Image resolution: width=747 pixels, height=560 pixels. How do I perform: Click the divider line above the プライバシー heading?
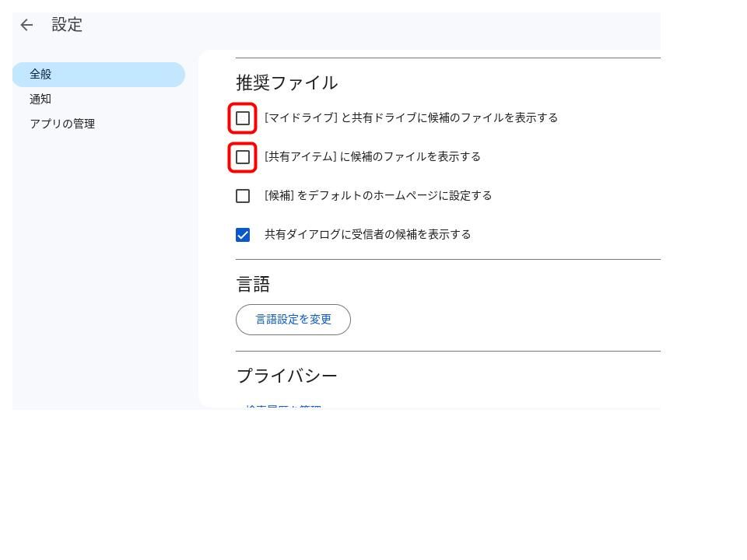[x=447, y=351]
